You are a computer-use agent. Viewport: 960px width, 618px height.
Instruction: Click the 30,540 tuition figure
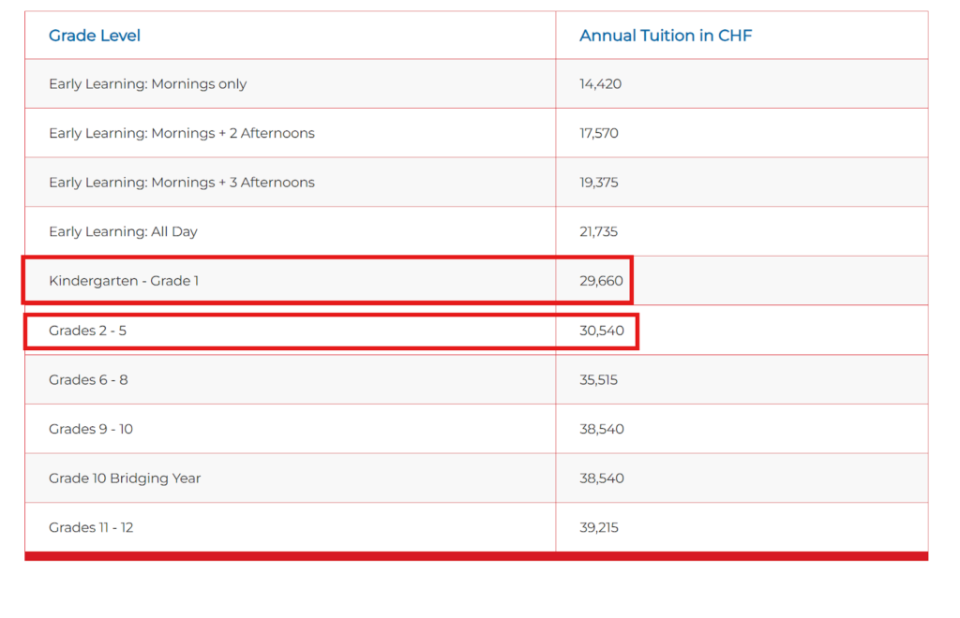click(602, 331)
